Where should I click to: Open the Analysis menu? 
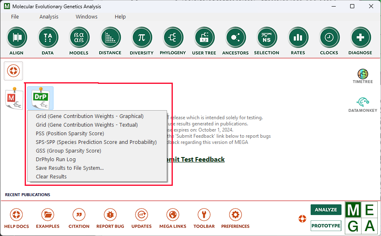tap(49, 17)
